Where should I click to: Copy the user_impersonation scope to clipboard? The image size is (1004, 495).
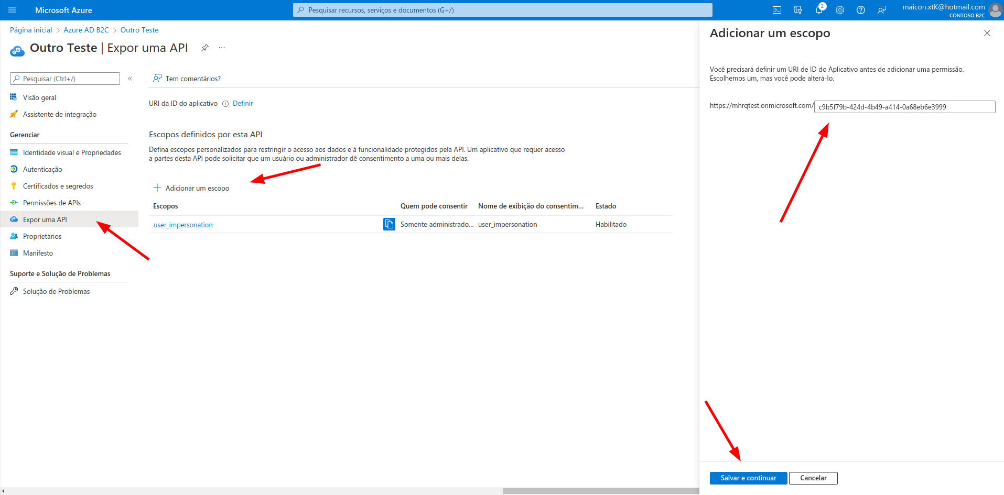tap(389, 224)
